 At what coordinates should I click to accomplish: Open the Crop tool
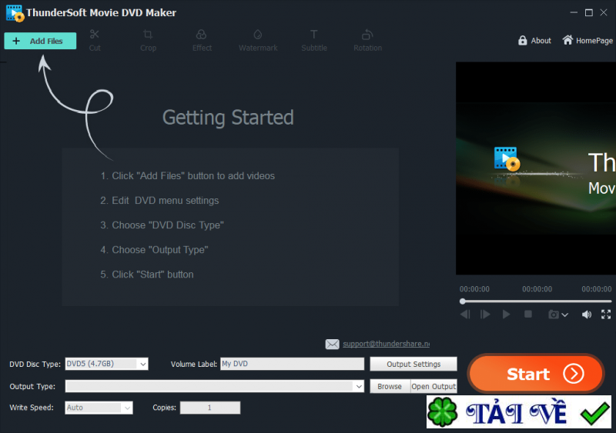[148, 40]
